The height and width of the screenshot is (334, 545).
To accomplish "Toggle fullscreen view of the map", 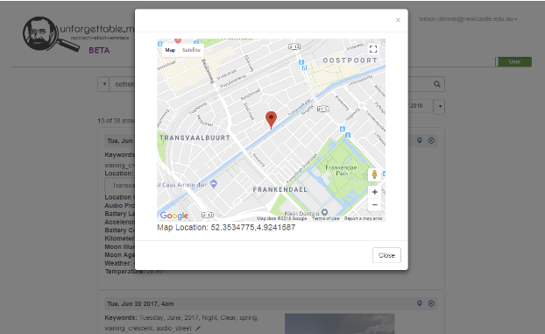I will coord(373,49).
